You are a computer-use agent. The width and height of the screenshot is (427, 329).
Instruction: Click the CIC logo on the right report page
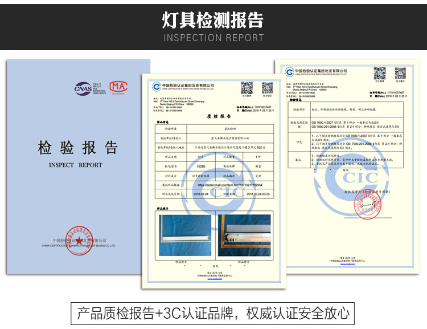[290, 72]
